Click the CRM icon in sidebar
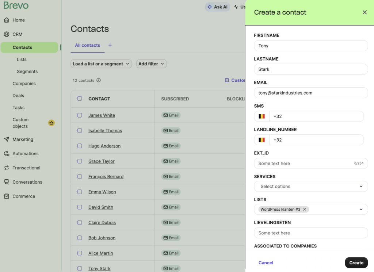Screen dimensions: 374x272 point(7,34)
